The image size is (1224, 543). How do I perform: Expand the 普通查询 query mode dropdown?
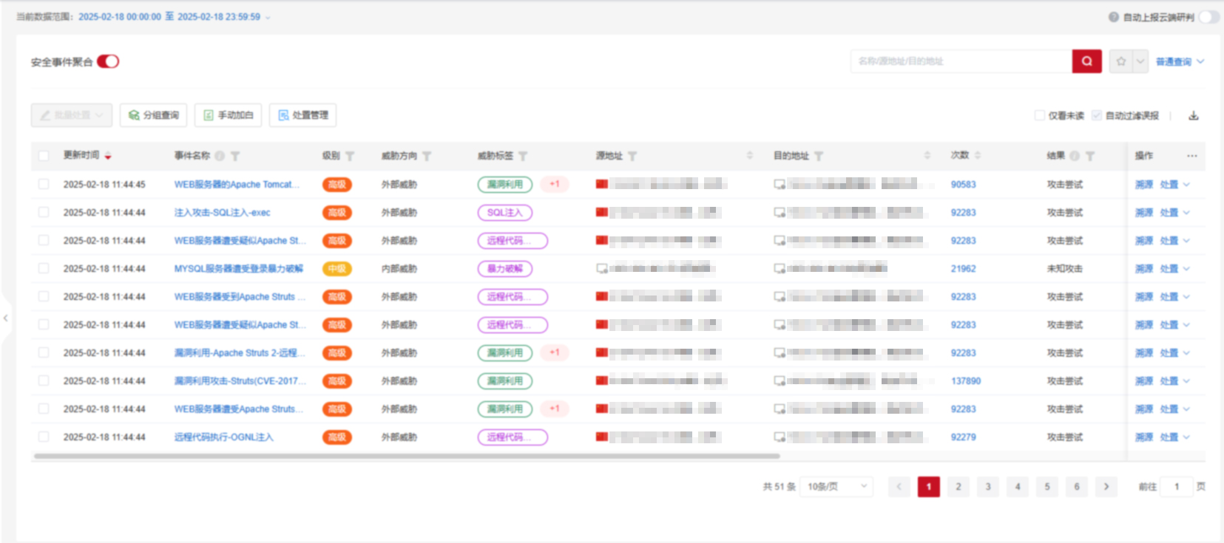coord(1180,61)
